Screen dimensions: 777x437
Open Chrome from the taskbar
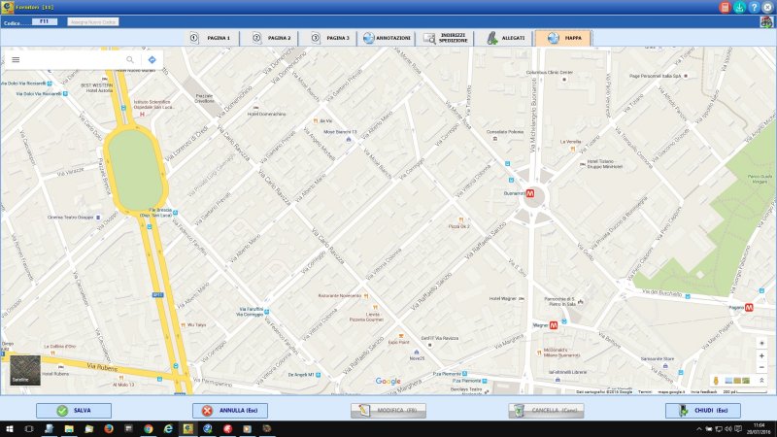[149, 429]
